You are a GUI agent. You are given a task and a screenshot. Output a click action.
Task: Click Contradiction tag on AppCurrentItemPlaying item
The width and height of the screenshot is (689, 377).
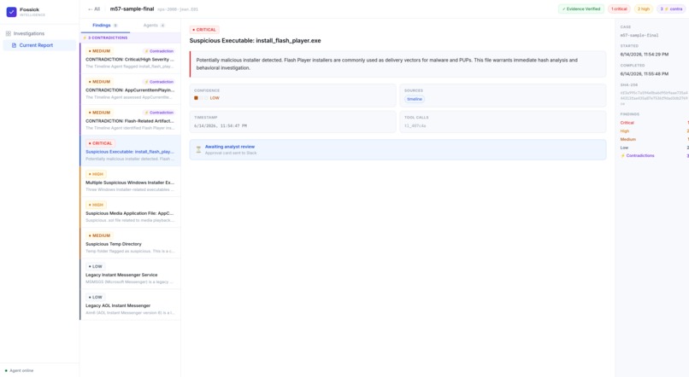(159, 82)
